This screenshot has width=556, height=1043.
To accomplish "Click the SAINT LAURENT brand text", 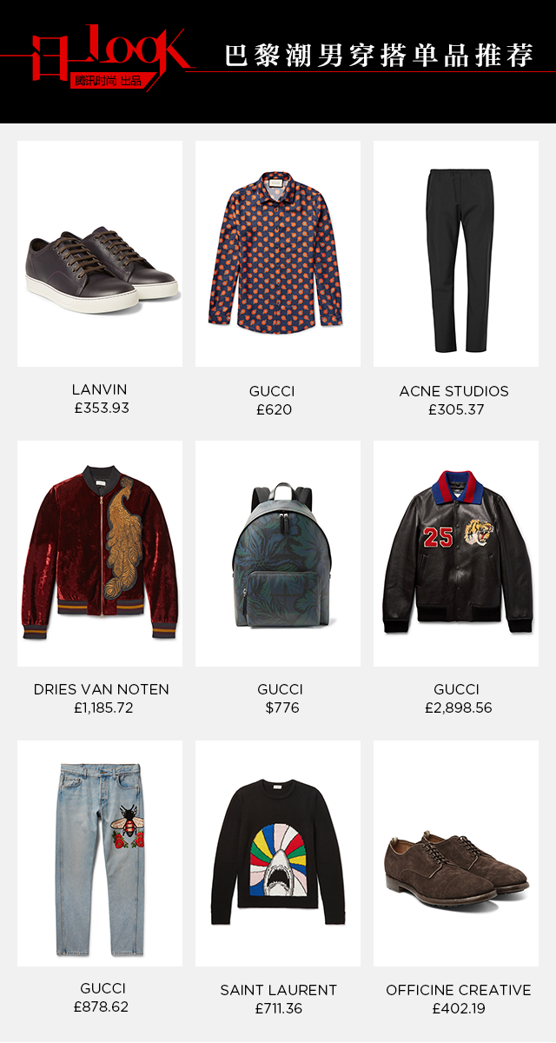I will 279,990.
